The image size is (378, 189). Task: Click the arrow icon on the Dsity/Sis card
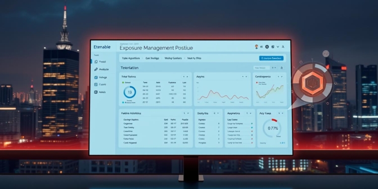point(214,113)
